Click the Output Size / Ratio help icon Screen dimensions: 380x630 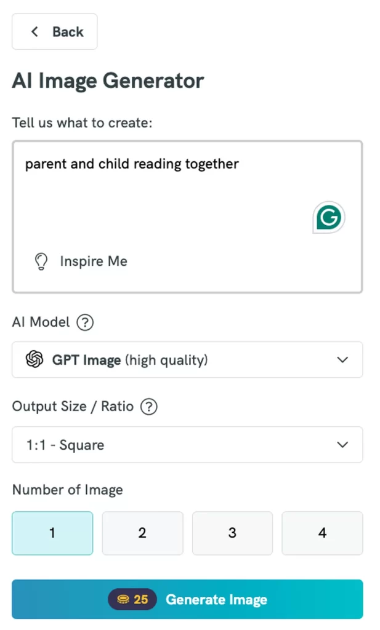click(x=148, y=406)
